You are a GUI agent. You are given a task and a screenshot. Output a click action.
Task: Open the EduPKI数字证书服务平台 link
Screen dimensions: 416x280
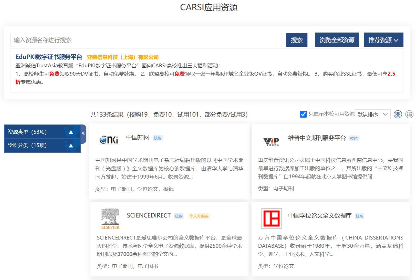click(x=49, y=57)
